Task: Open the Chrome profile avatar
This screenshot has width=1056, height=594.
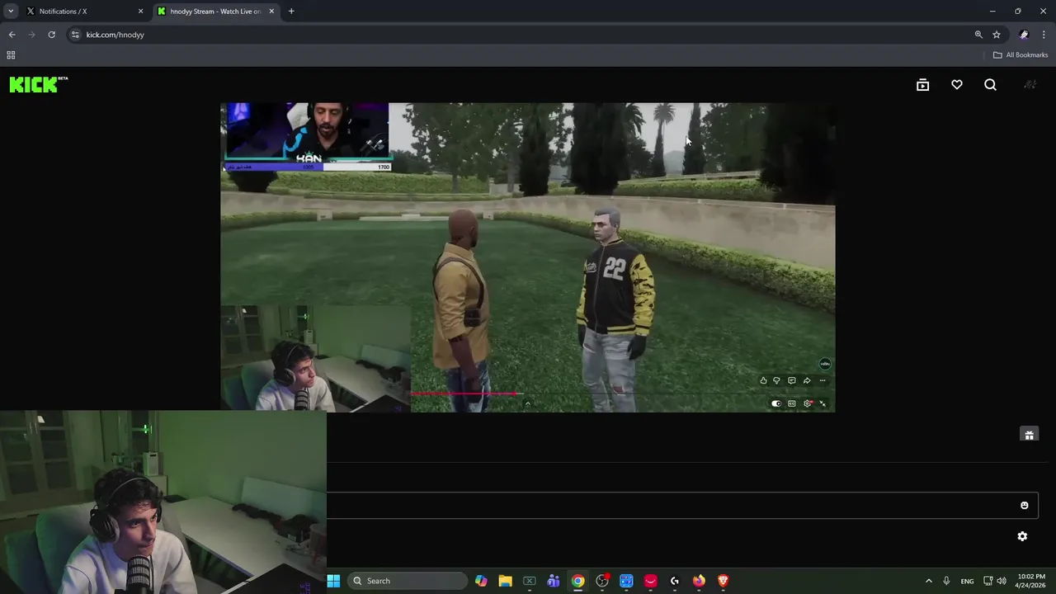Action: 1024,35
